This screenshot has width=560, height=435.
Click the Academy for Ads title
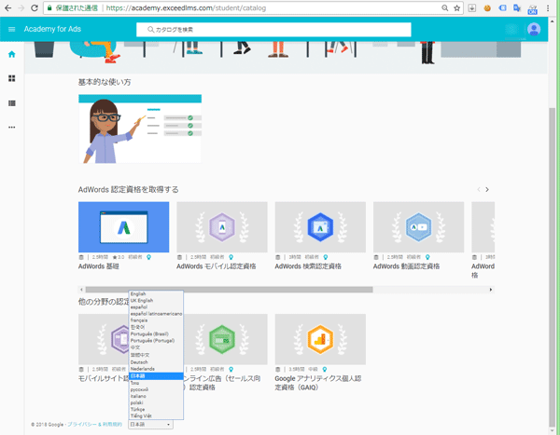coord(52,29)
